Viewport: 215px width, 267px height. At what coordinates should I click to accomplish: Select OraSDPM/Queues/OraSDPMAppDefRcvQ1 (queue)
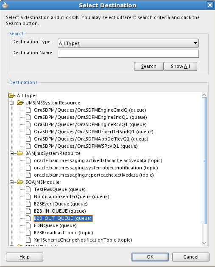(91, 139)
